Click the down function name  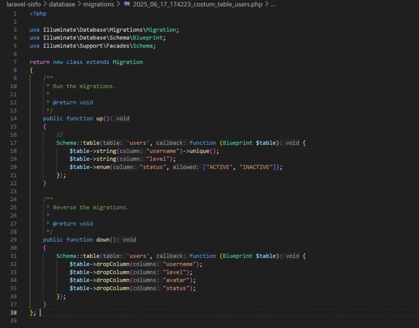click(x=103, y=240)
